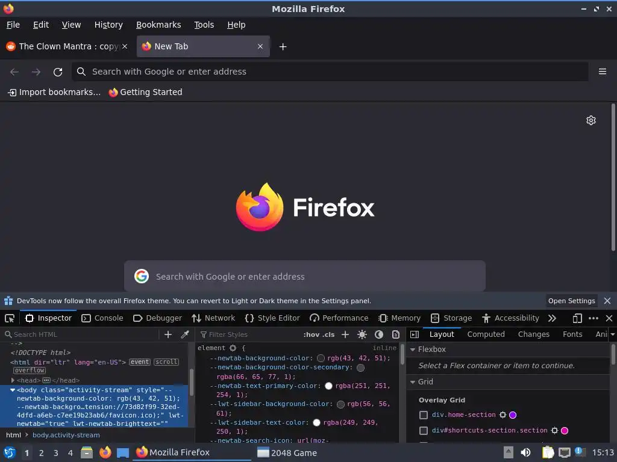Click the Search HTML field
617x462 pixels.
(81, 334)
